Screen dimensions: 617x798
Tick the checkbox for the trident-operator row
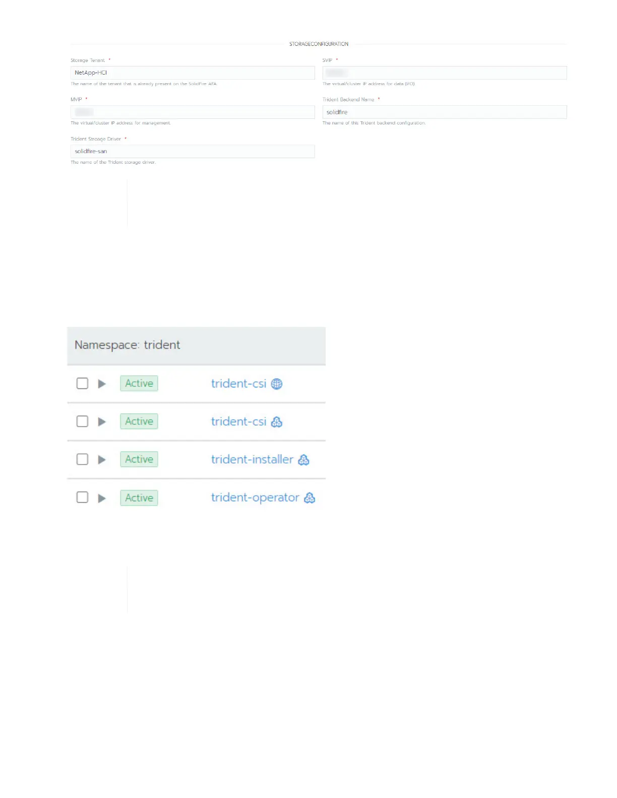pyautogui.click(x=82, y=497)
